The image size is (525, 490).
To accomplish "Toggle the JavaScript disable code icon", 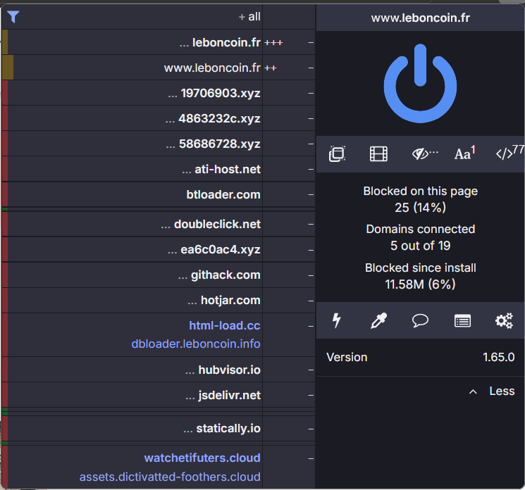I will pyautogui.click(x=509, y=153).
